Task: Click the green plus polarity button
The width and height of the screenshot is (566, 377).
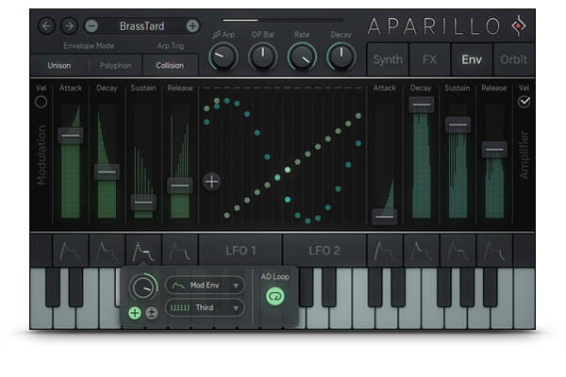Action: tap(135, 313)
